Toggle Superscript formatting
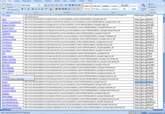 pos(39,9)
